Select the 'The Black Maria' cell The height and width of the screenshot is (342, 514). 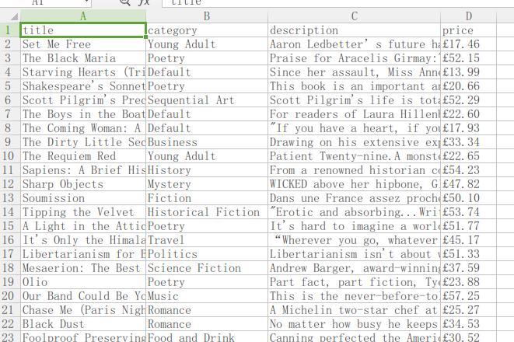(x=83, y=58)
